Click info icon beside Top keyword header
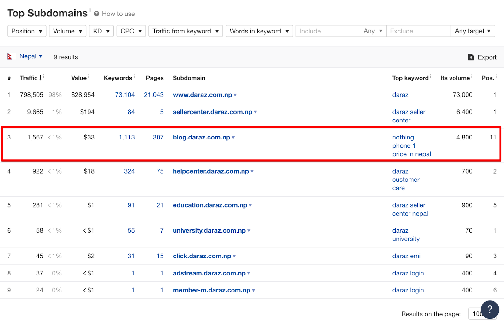504x325 pixels. 430,76
